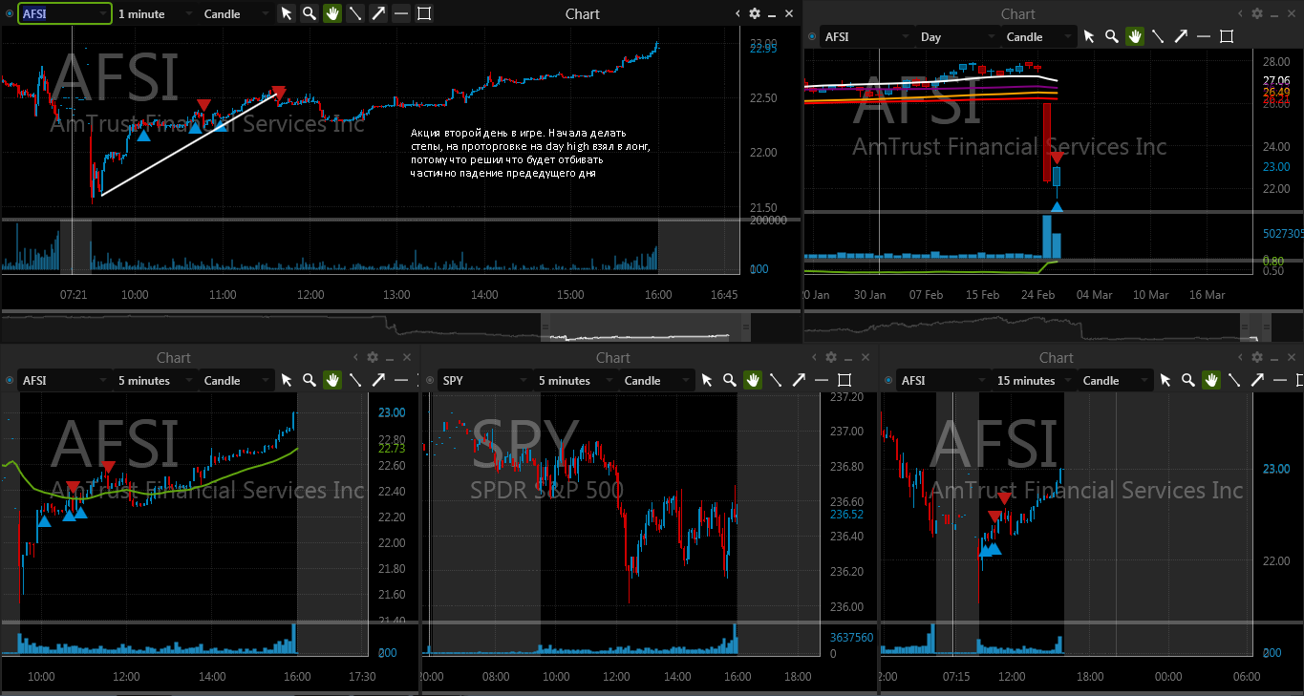The height and width of the screenshot is (696, 1304).
Task: Click the range navigator under the Day chart
Action: [1054, 326]
